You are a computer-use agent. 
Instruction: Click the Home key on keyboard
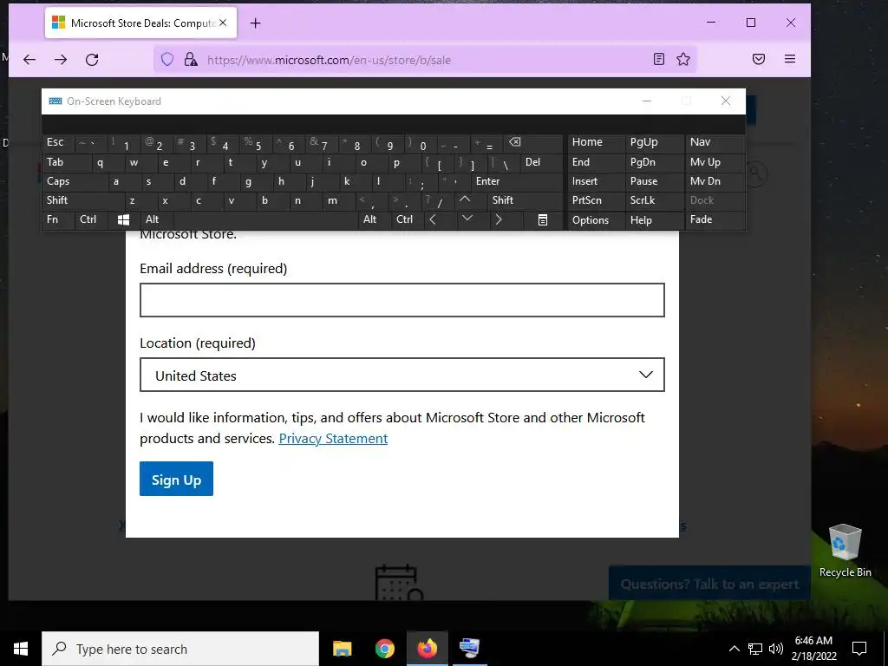[595, 142]
